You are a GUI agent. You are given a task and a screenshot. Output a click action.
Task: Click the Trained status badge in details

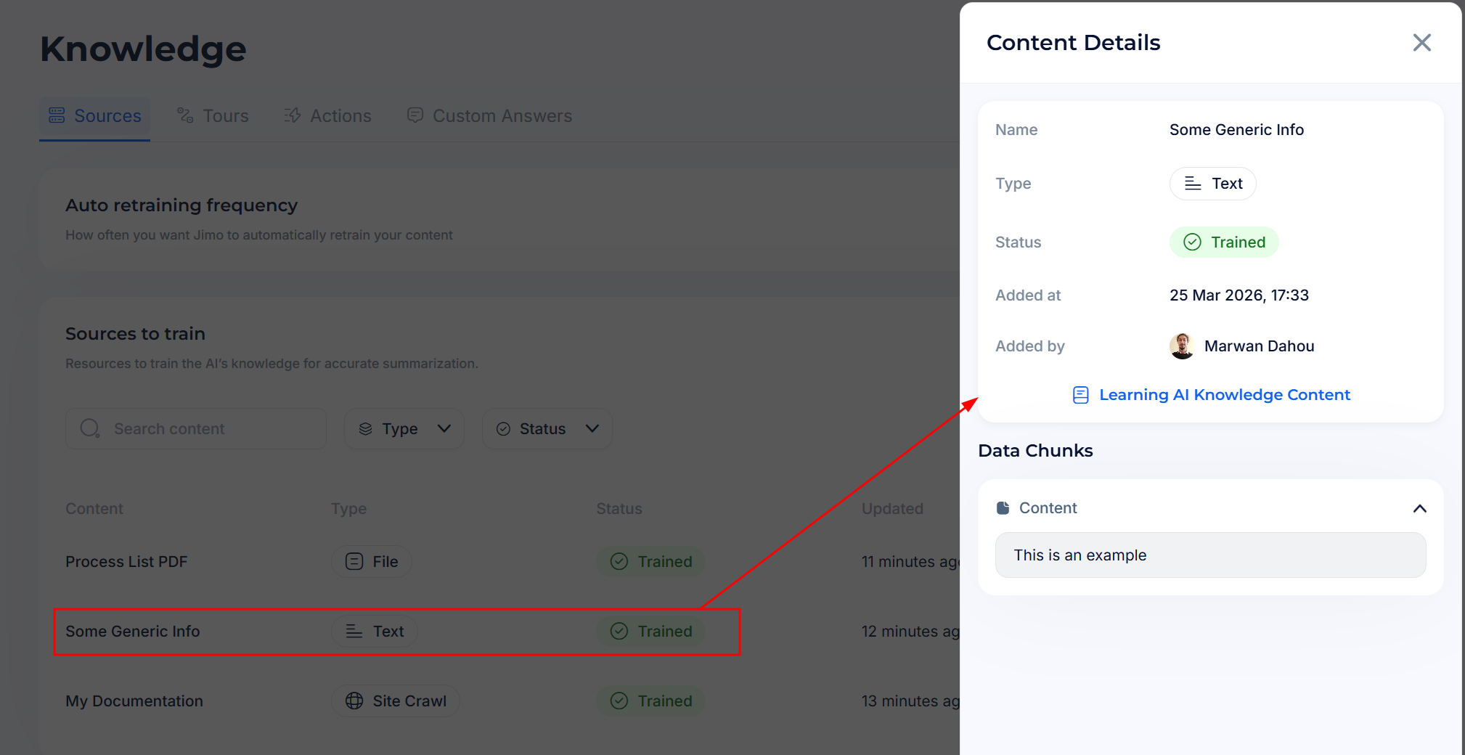point(1224,242)
